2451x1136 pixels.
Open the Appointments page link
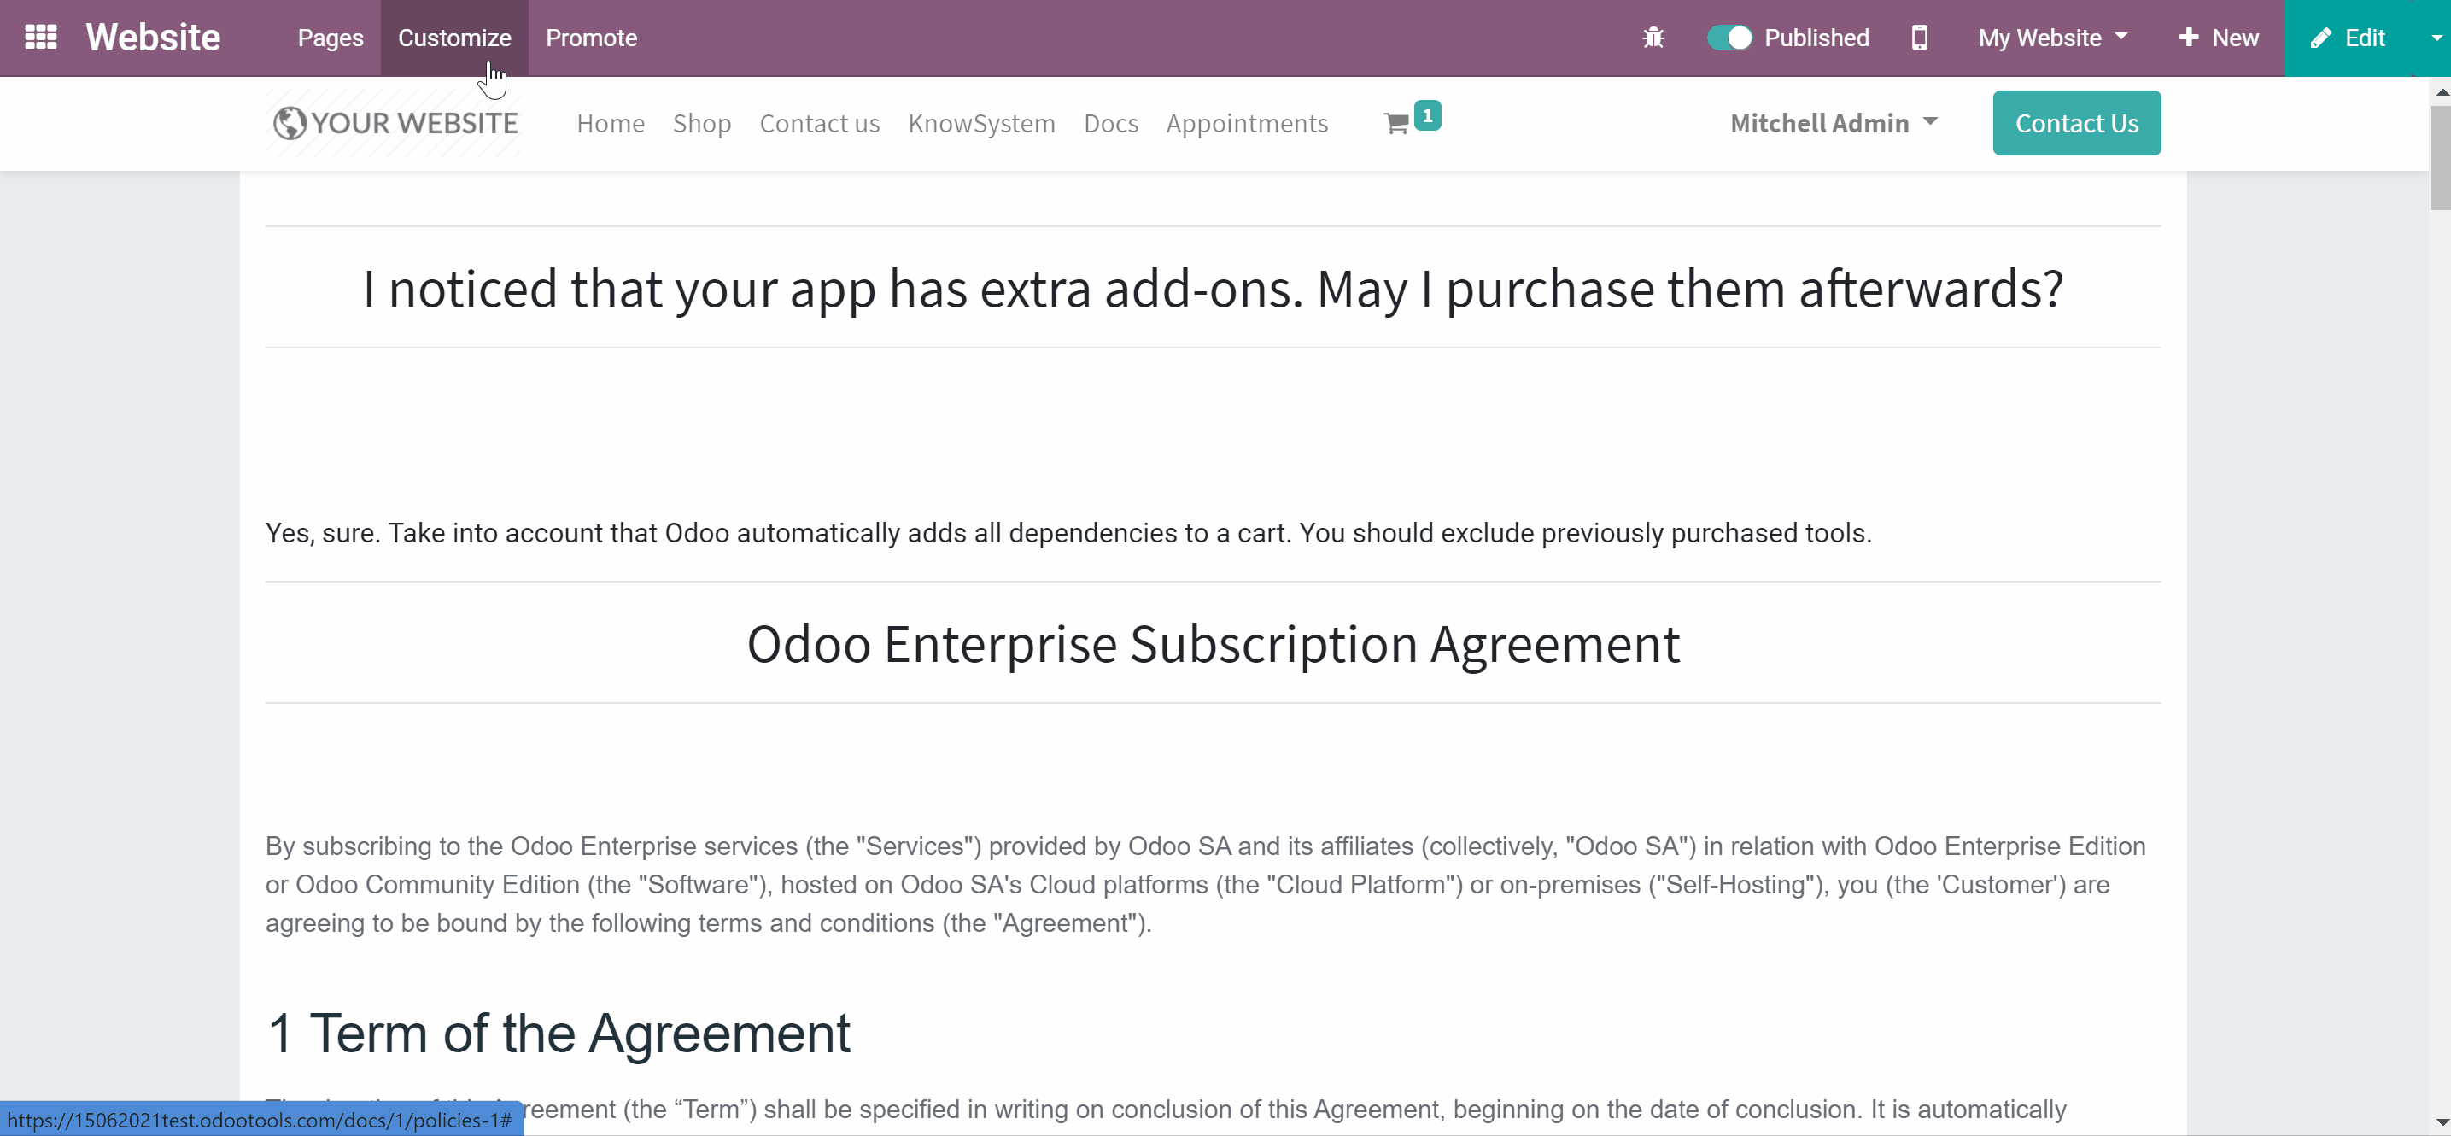[1247, 124]
